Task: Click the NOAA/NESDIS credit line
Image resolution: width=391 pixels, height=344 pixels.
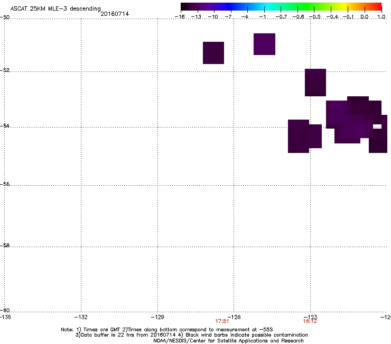Action: click(228, 341)
